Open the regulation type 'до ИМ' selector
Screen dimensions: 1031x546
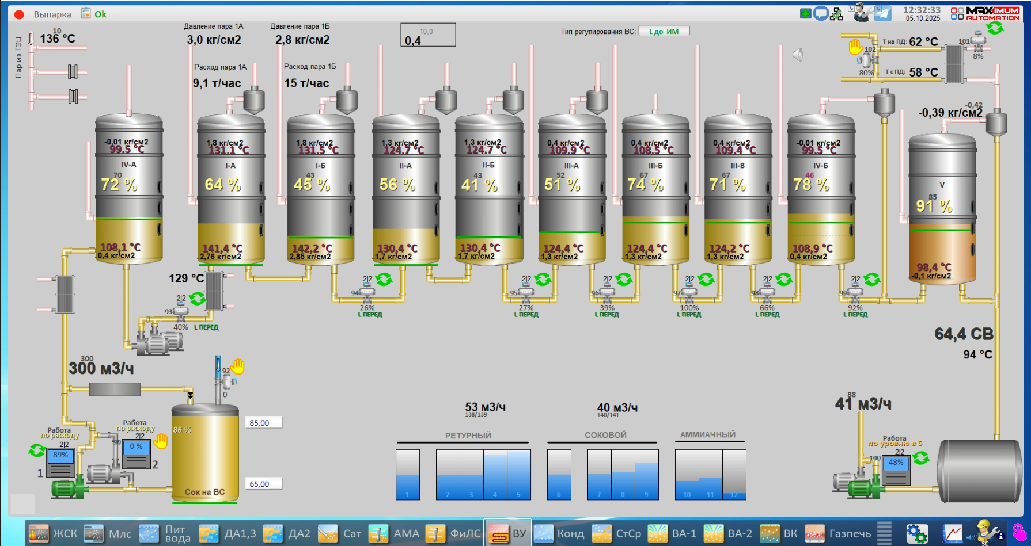point(664,32)
